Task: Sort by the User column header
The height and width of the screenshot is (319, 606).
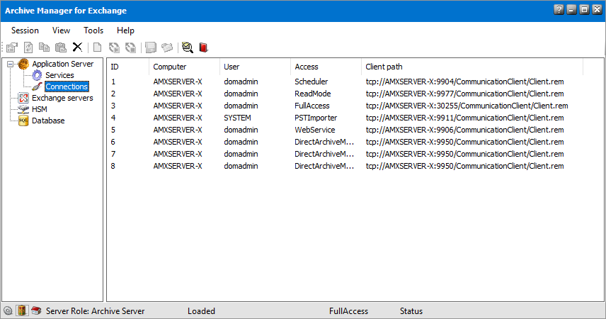Action: click(x=255, y=67)
